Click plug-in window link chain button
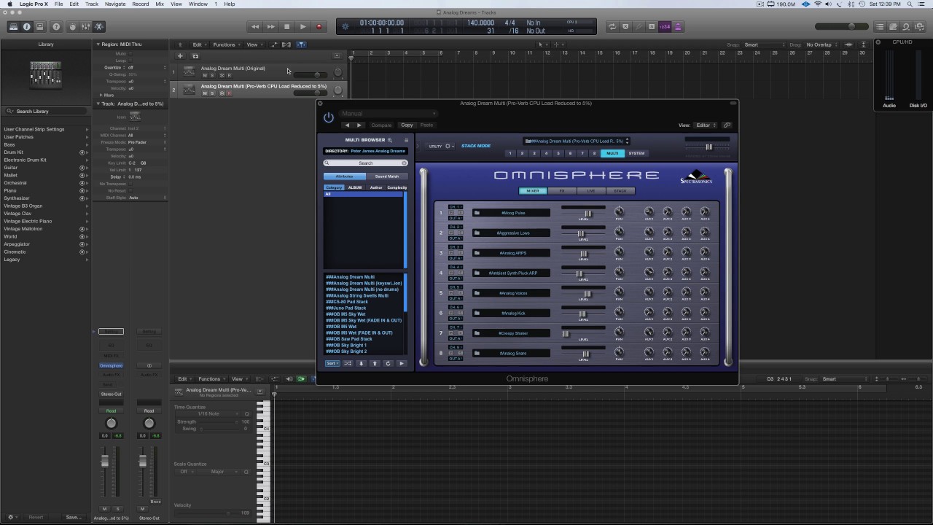The width and height of the screenshot is (933, 525). 727,125
